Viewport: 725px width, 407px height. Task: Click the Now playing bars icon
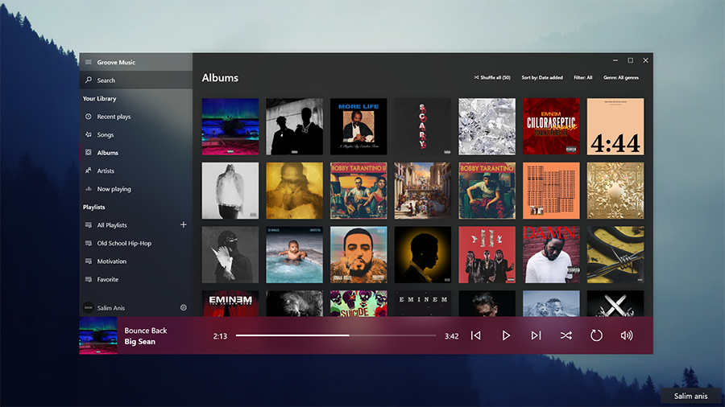[89, 189]
